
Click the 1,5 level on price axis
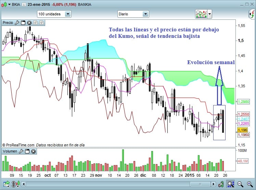point(241,41)
